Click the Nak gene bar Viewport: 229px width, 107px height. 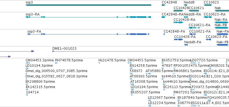222,11
